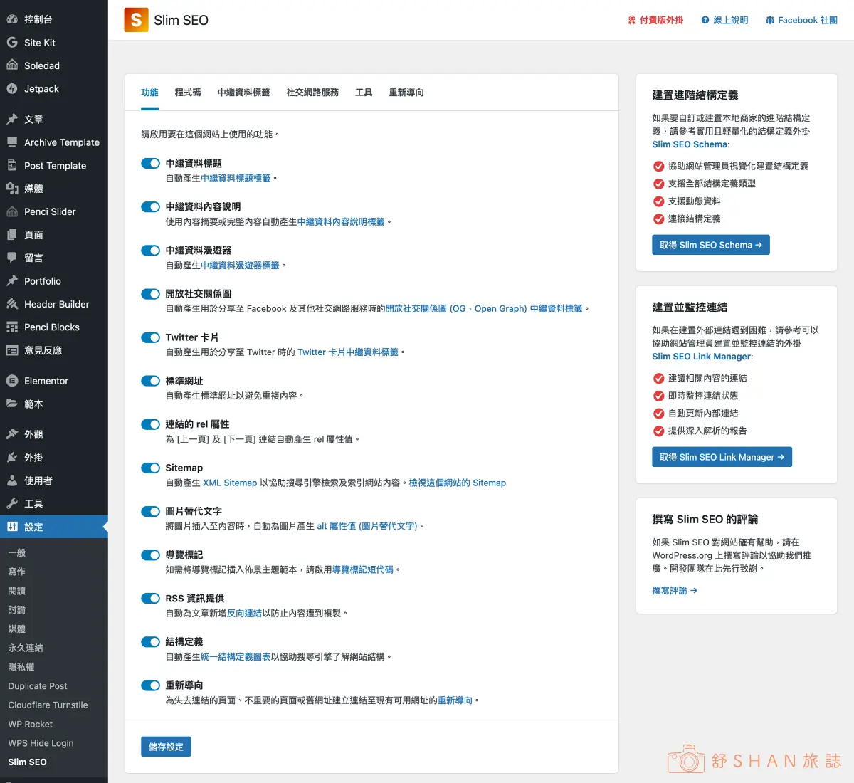The image size is (854, 783).
Task: Toggle the 連結的 rel 屬性 switch
Action: tap(150, 424)
